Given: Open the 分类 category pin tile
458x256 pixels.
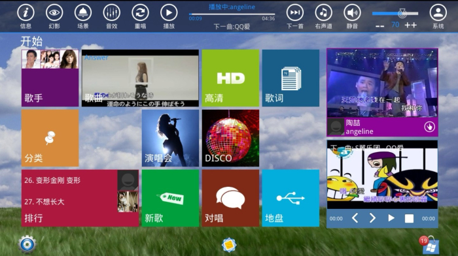Looking at the screenshot, I should pos(50,138).
